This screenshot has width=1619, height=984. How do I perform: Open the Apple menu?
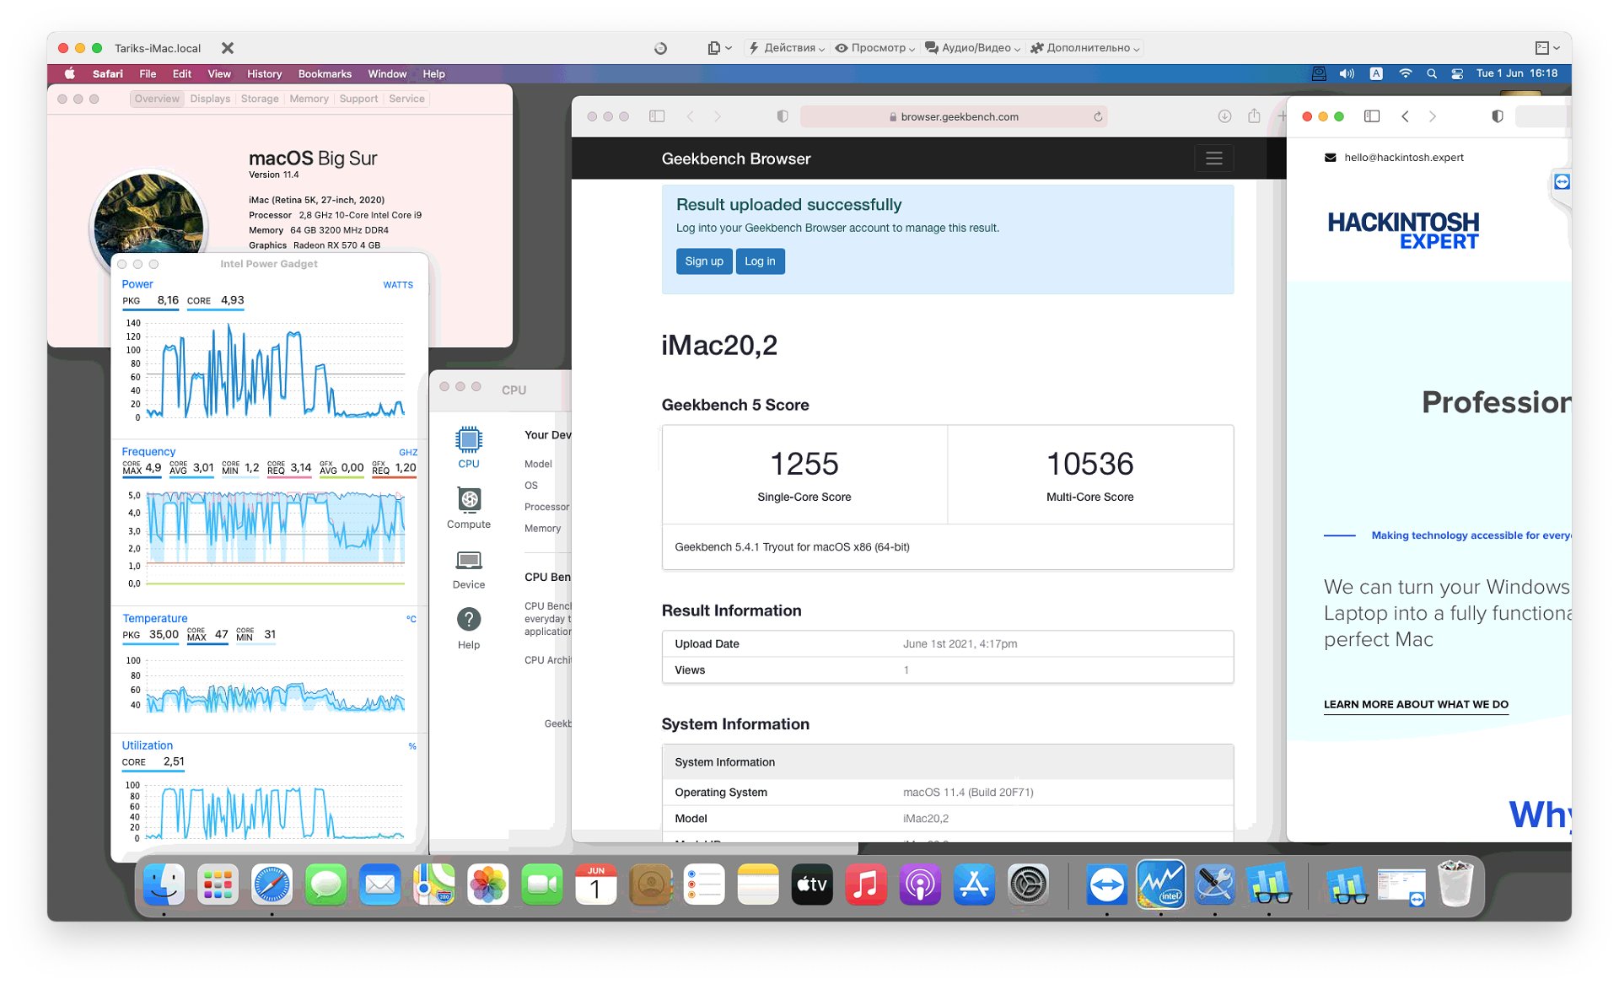point(70,74)
